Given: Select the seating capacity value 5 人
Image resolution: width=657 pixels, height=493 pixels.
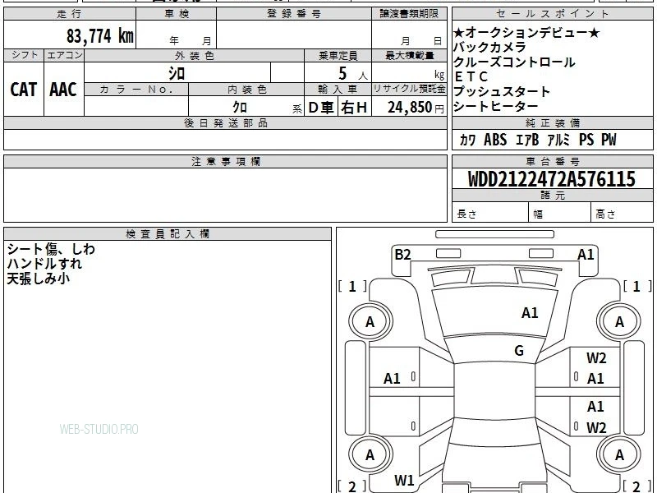Looking at the screenshot, I should (353, 74).
